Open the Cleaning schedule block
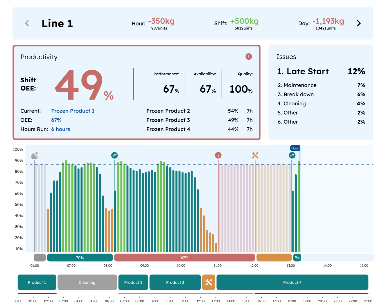Screen dimensions: 389x306 [87, 282]
